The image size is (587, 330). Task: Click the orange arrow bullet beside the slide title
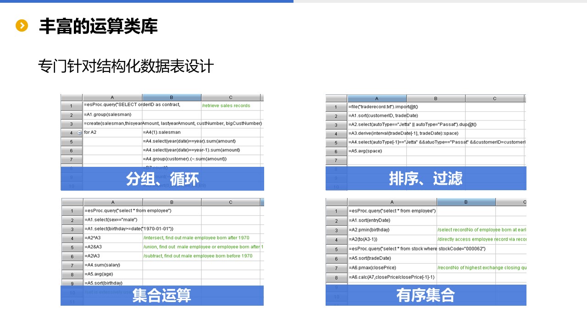click(x=22, y=26)
